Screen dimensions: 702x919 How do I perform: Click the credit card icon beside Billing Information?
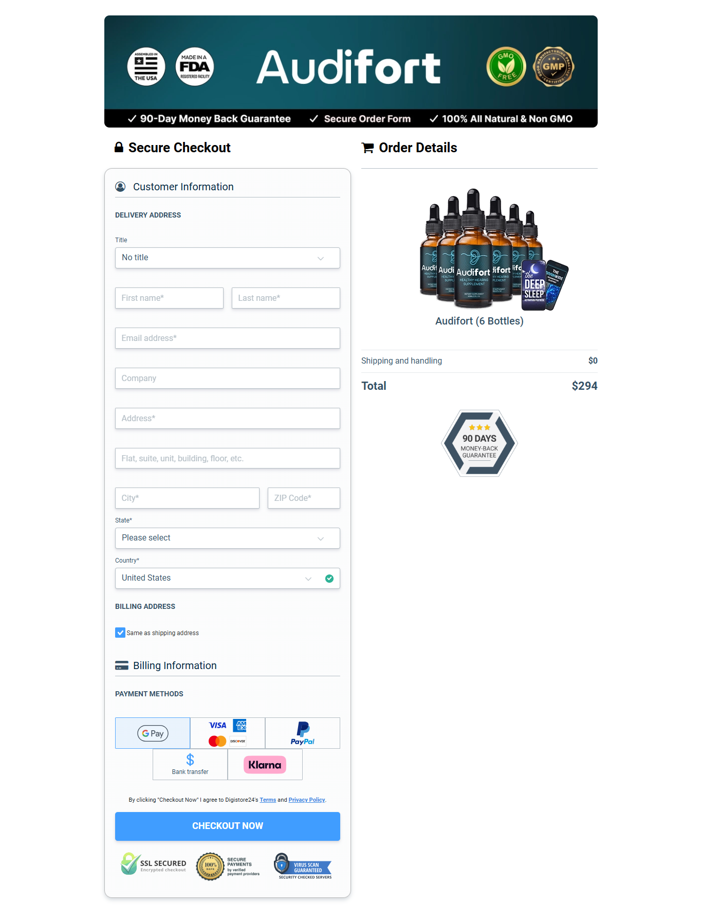point(122,665)
